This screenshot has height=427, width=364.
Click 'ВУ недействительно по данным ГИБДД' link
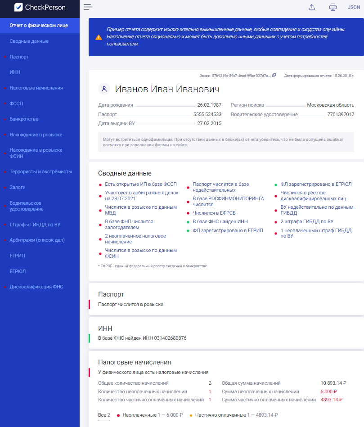[317, 210]
